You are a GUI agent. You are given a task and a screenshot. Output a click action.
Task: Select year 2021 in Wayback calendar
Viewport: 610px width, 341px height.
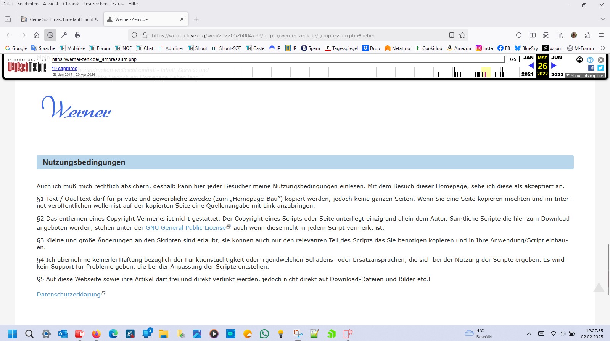pyautogui.click(x=528, y=74)
